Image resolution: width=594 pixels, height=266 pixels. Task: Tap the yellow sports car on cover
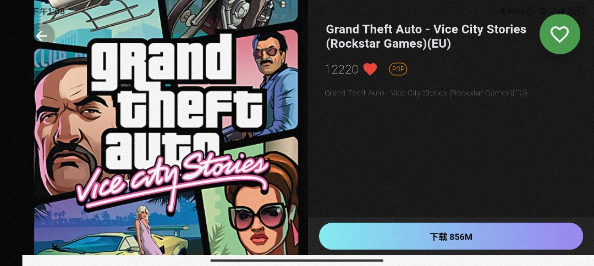click(x=114, y=241)
